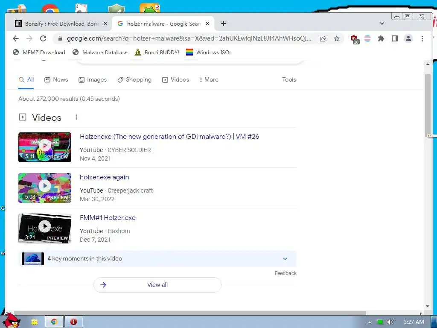Open the uBlock Origin extension icon
The height and width of the screenshot is (328, 437).
point(355,39)
